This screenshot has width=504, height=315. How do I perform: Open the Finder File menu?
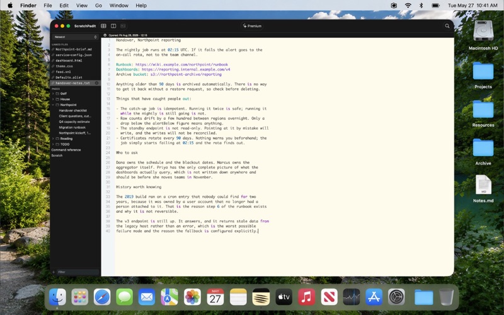48,6
